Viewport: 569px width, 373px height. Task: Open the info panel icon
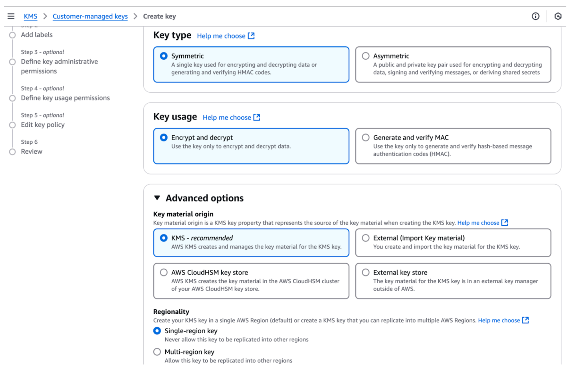535,16
